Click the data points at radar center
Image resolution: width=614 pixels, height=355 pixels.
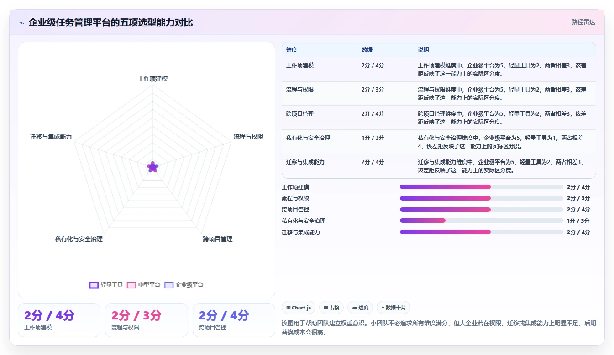[153, 167]
